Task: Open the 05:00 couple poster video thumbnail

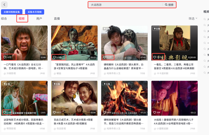Action: [x=74, y=98]
